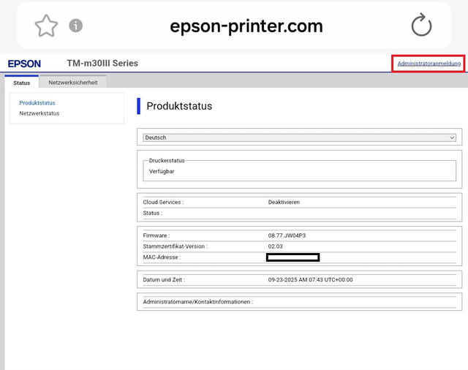Click the Administratorname/Kontaktinformationen row label
This screenshot has width=468, height=370.
197,301
